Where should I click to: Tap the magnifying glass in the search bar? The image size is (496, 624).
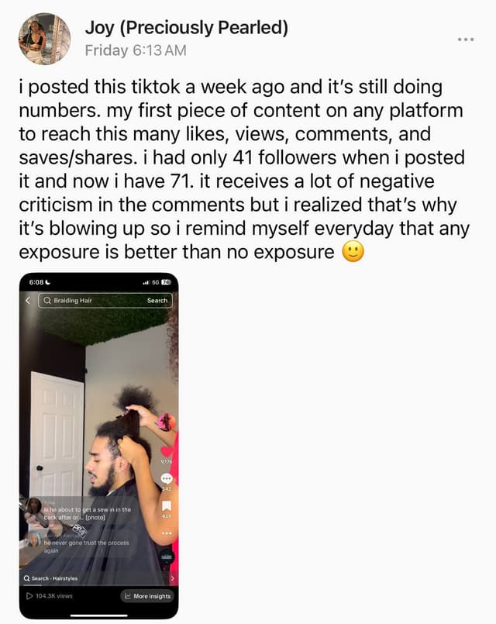click(x=47, y=301)
